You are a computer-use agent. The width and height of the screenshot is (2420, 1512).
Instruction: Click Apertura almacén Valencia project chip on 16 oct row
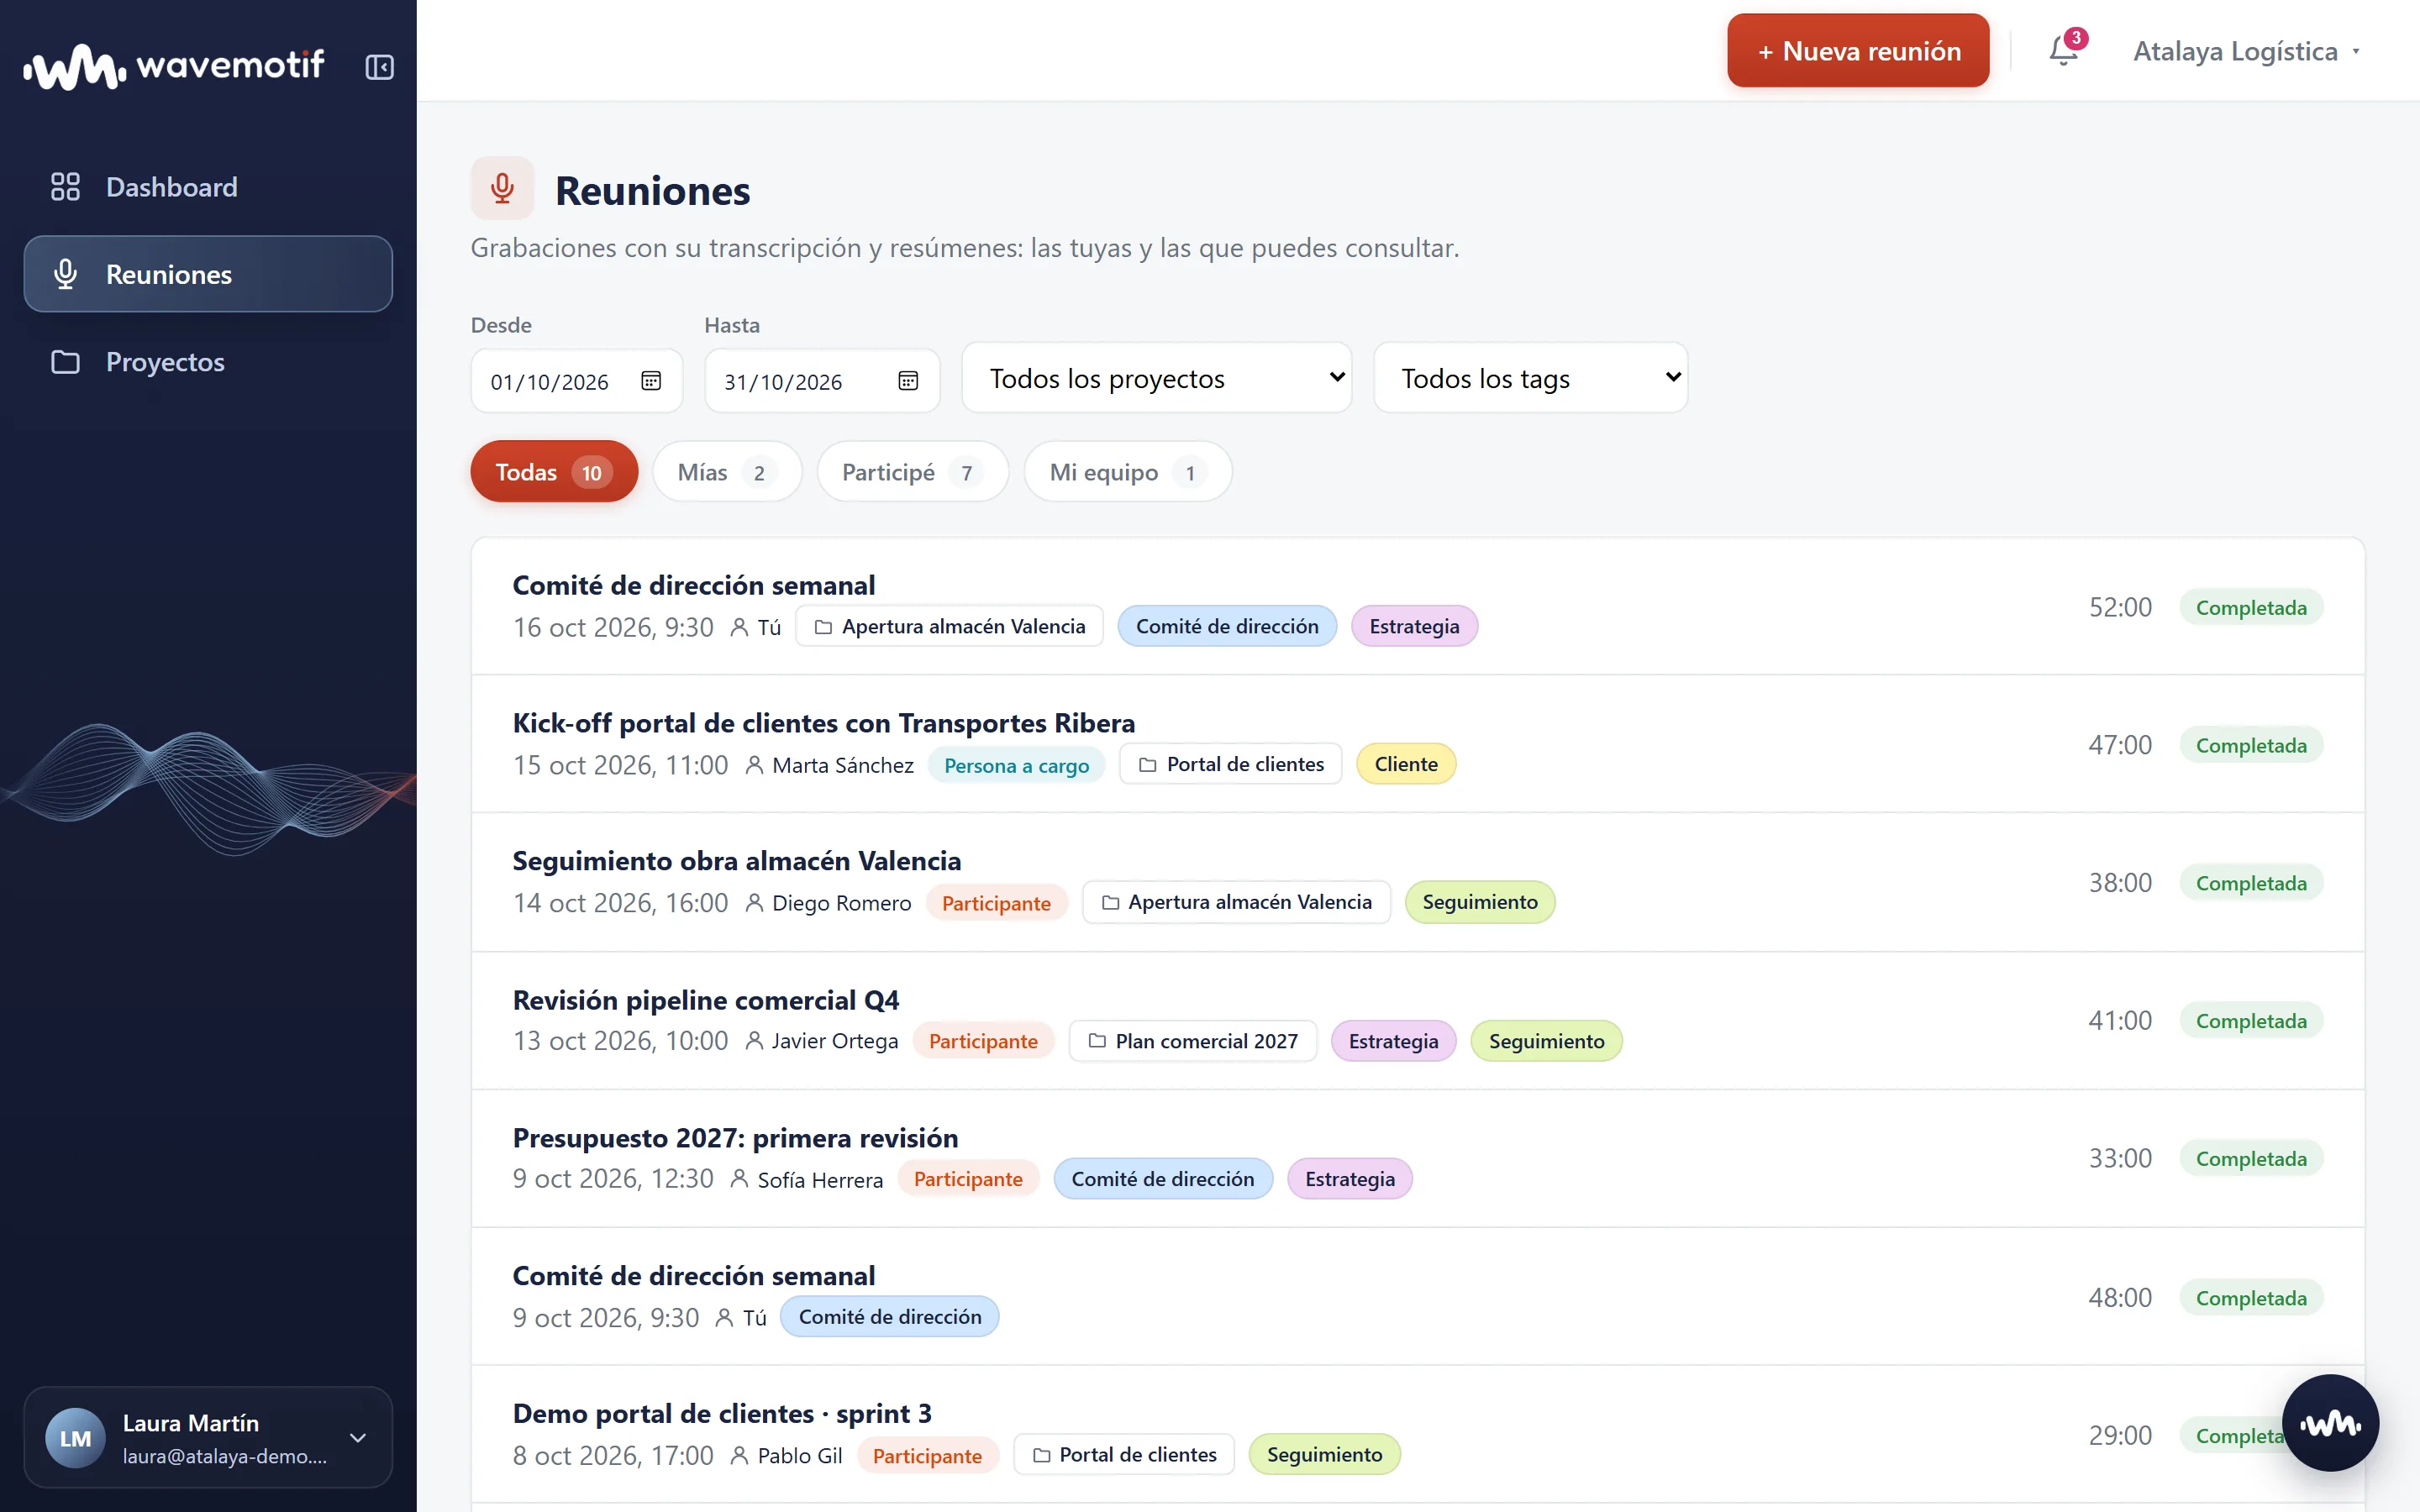[x=949, y=626]
